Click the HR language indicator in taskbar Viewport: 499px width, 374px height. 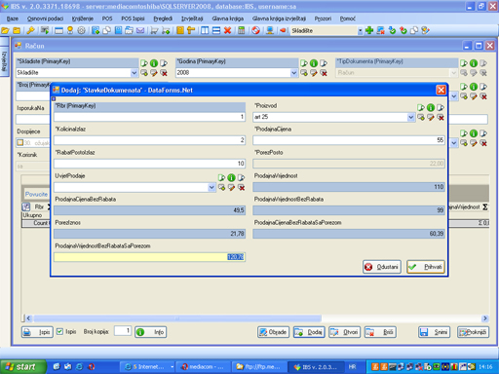click(352, 367)
